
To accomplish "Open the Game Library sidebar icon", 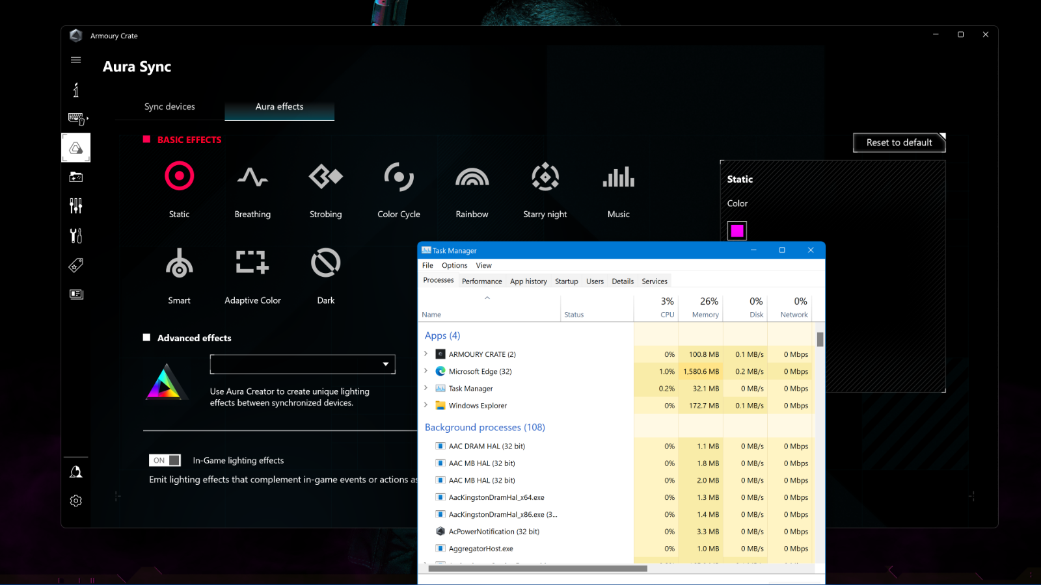I will click(76, 177).
